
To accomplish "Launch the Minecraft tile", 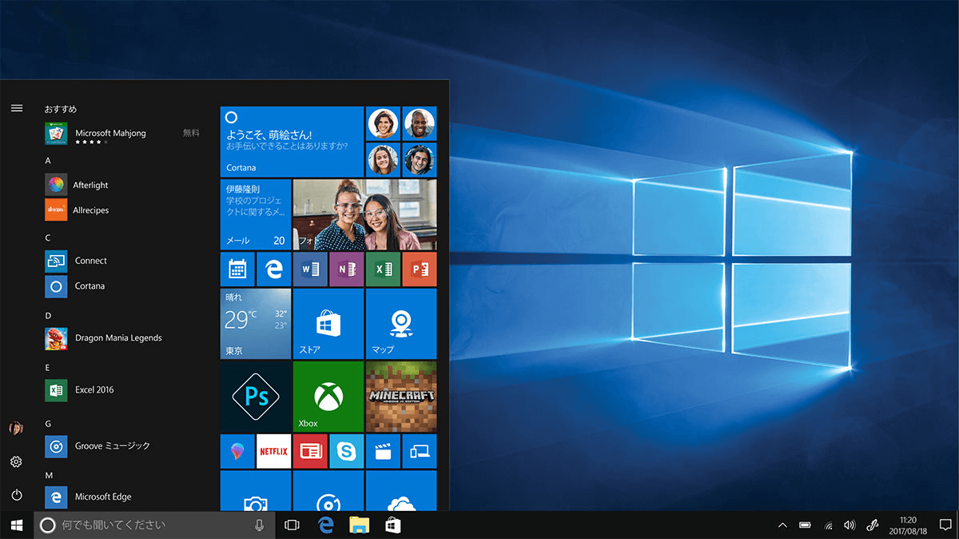I will click(401, 397).
